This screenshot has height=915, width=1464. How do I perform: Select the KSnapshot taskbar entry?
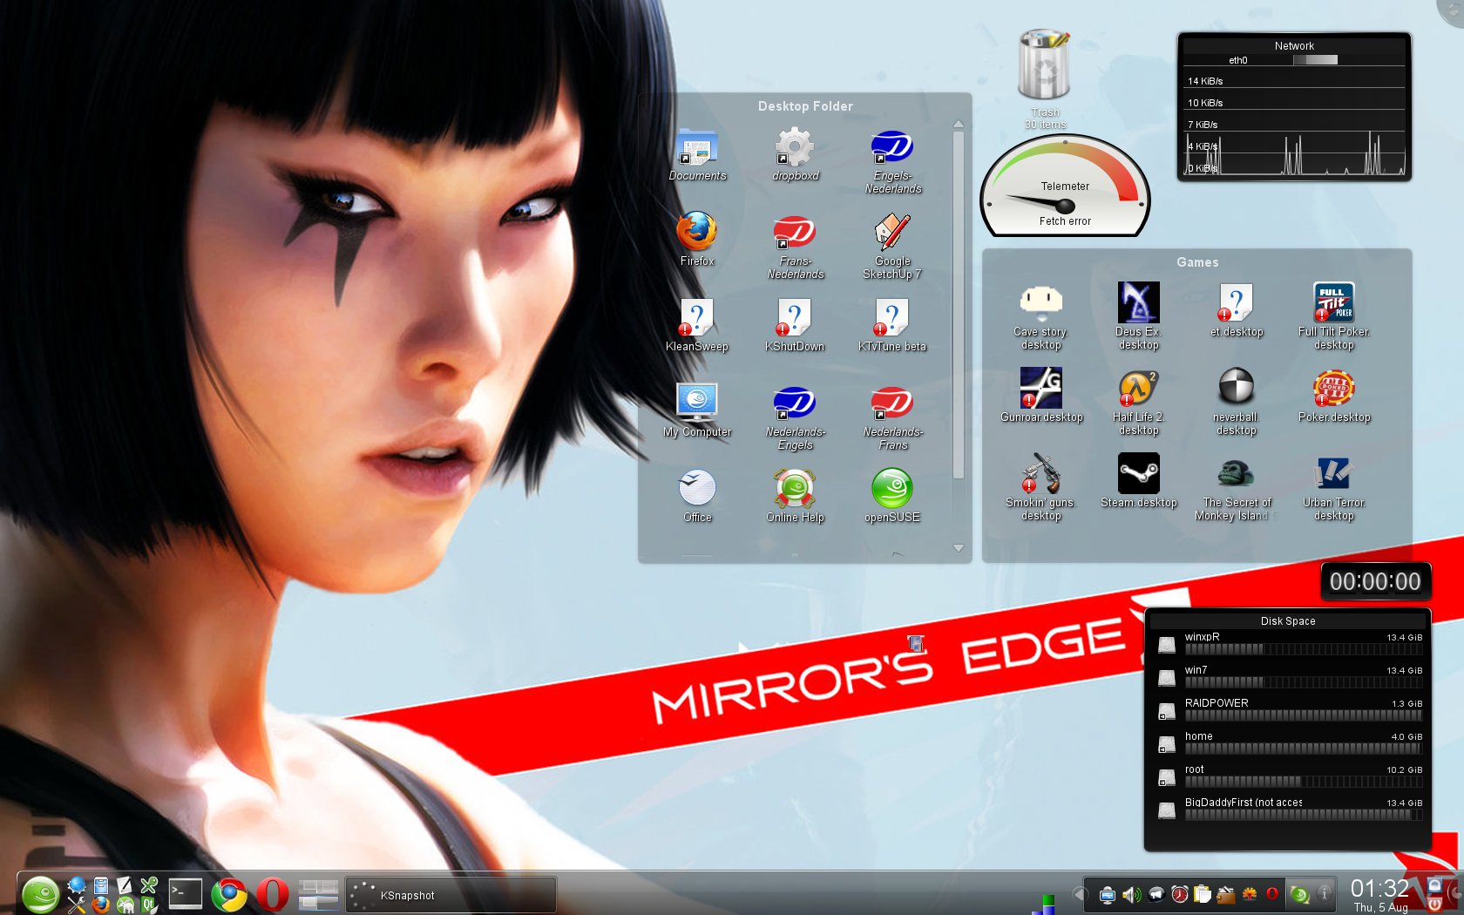[451, 895]
